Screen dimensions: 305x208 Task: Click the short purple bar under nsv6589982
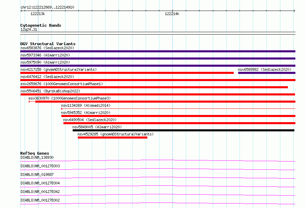tap(267, 73)
